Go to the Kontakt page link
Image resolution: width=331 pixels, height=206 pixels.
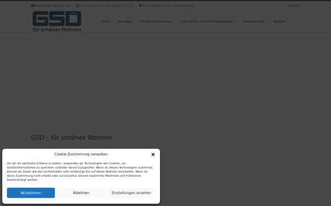pyautogui.click(x=293, y=5)
